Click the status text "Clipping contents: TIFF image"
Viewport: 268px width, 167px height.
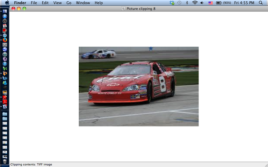(x=31, y=164)
